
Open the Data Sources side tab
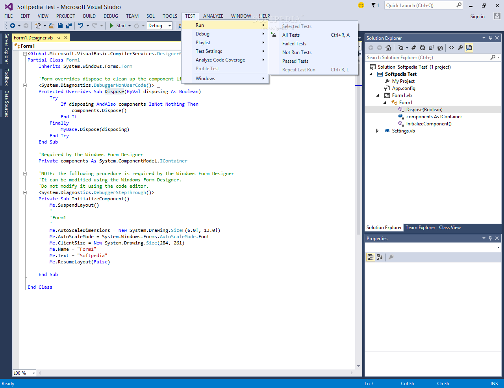tap(6, 103)
